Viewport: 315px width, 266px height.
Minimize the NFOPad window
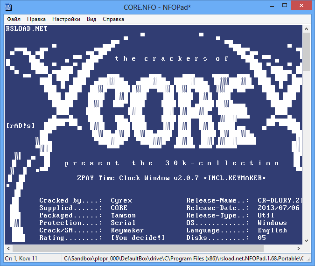point(272,6)
